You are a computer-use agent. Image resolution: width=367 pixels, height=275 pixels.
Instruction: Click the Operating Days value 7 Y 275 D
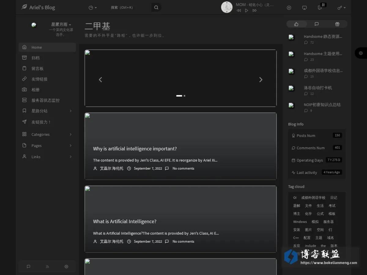point(334,160)
